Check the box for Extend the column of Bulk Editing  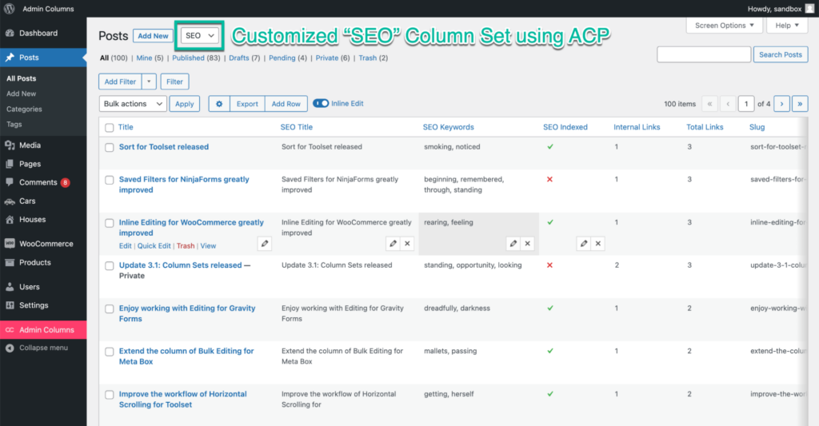click(x=109, y=352)
